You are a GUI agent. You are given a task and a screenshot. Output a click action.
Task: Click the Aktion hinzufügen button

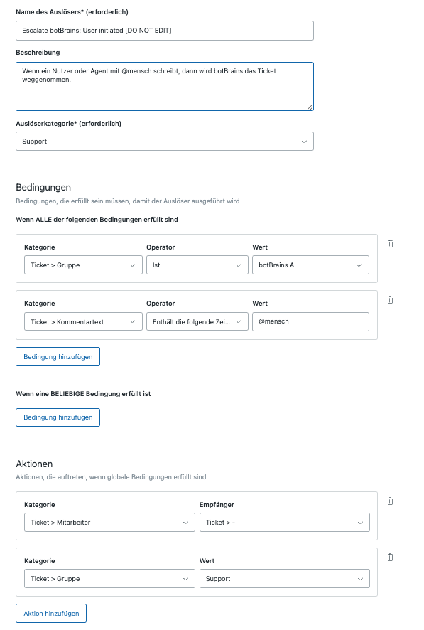(50, 613)
